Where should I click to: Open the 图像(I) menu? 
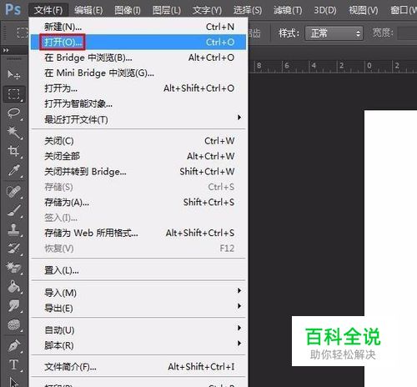pos(128,10)
